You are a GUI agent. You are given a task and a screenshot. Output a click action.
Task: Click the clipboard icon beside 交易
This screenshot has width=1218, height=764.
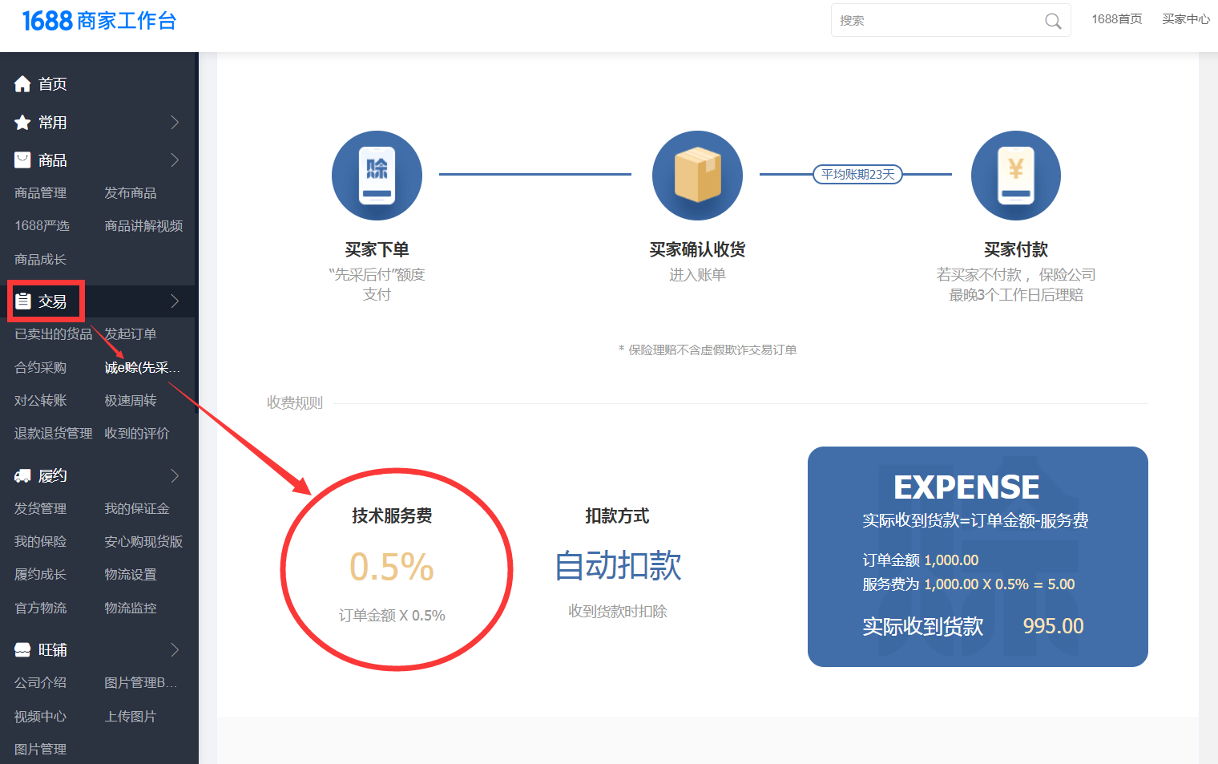(x=23, y=301)
